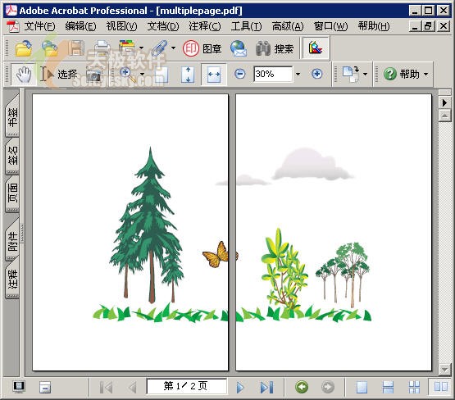Open the 文件(F) menu
Viewport: 455px width, 400px height.
coord(39,26)
